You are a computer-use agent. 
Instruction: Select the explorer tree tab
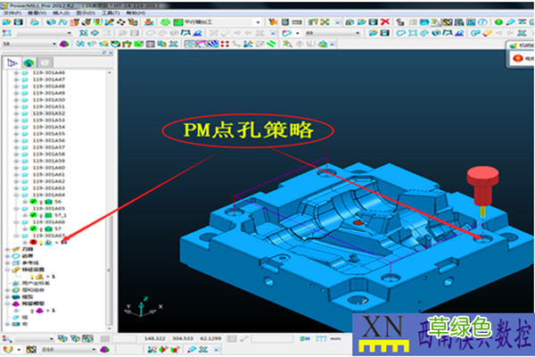click(x=12, y=62)
